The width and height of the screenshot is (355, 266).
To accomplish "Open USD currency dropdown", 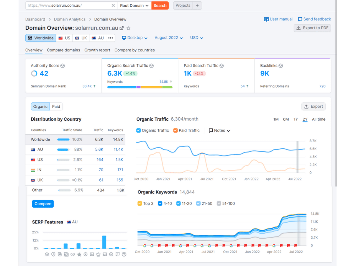I will click(x=197, y=38).
